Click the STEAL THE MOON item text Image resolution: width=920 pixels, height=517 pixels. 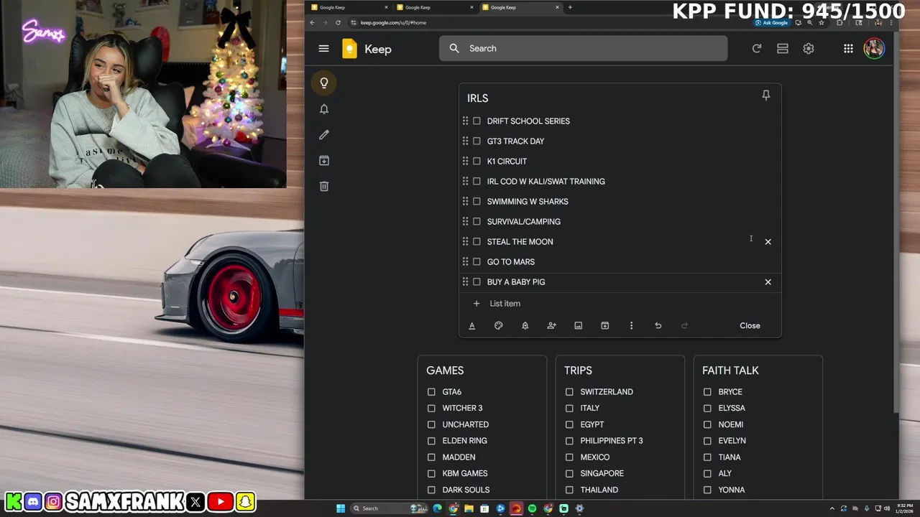pos(520,241)
